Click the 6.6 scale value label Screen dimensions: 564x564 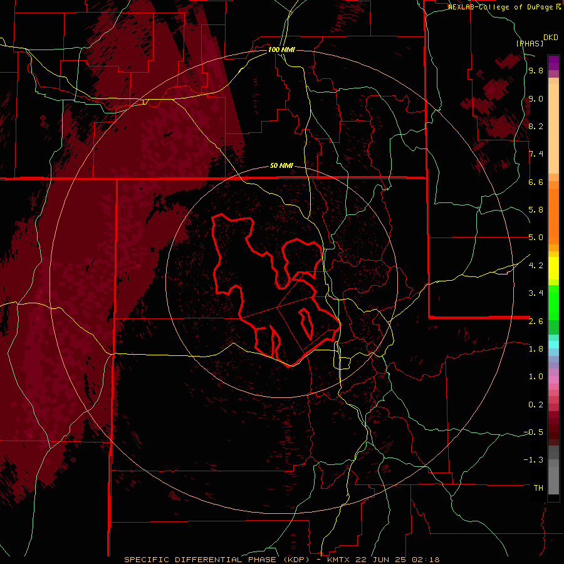[536, 182]
